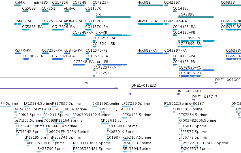Select the CG43896 gene label
This screenshot has height=153, width=241.
click(x=186, y=14)
